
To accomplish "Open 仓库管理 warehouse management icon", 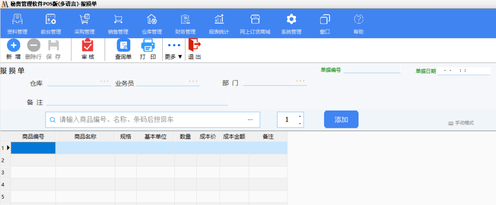I will (x=152, y=20).
